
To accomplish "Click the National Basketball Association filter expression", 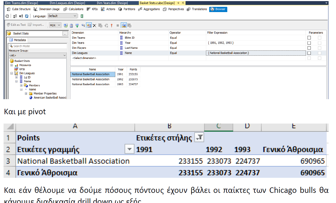I will click(x=256, y=53).
